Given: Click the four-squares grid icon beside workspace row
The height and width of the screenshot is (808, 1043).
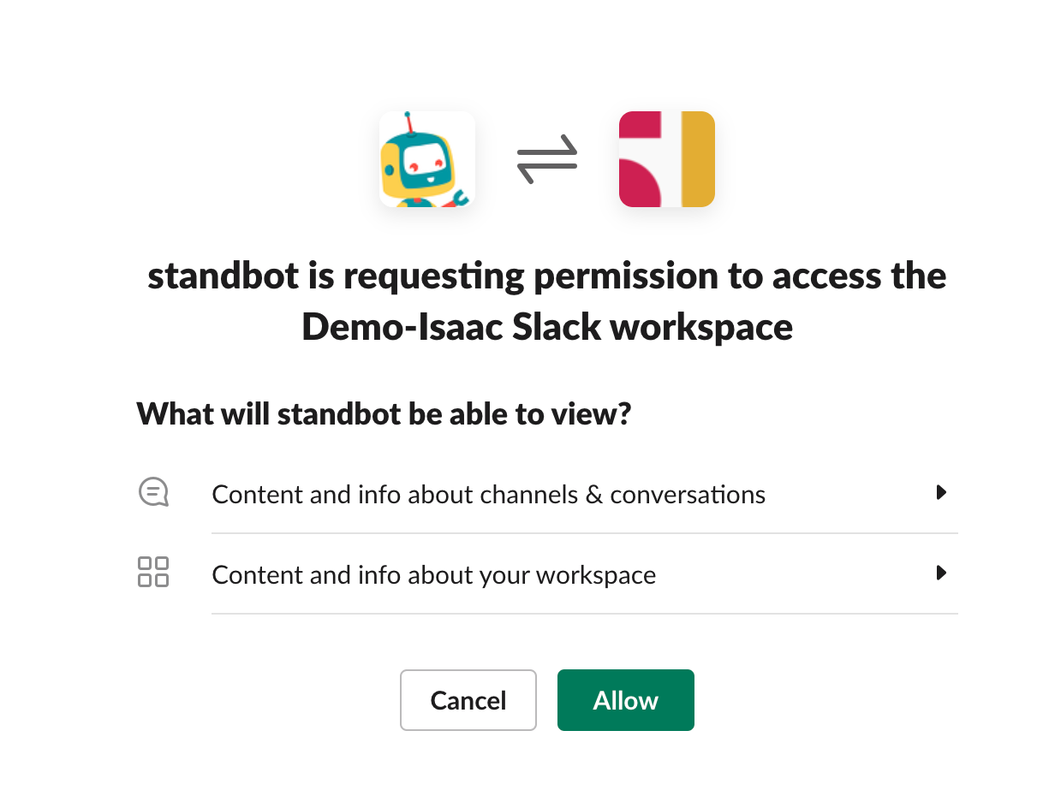Looking at the screenshot, I should (x=153, y=572).
